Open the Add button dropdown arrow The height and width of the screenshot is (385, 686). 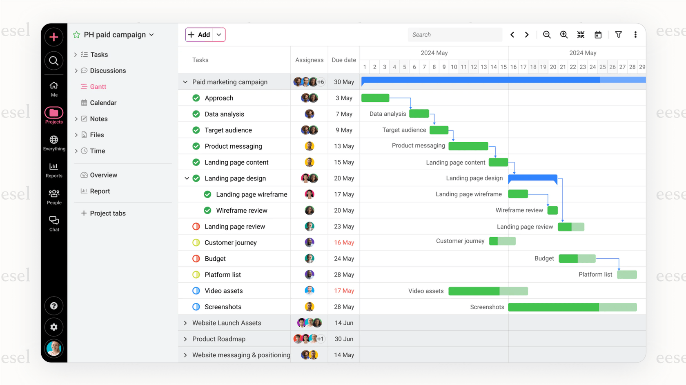[x=219, y=35]
